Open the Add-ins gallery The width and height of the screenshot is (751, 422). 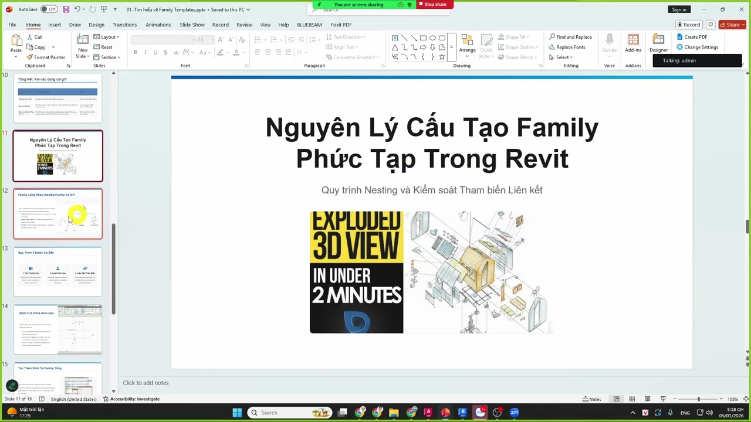633,43
